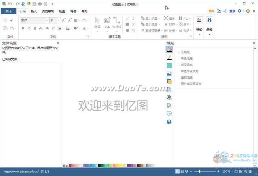Expand the 置于底层 dropdown
Image resolution: width=258 pixels, height=176 pixels.
coord(159,24)
